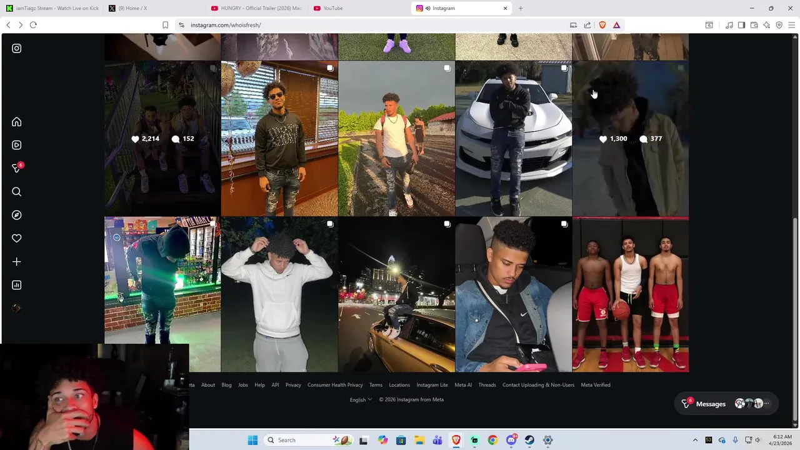Create new post with plus icon
This screenshot has height=450, width=800.
(x=17, y=262)
